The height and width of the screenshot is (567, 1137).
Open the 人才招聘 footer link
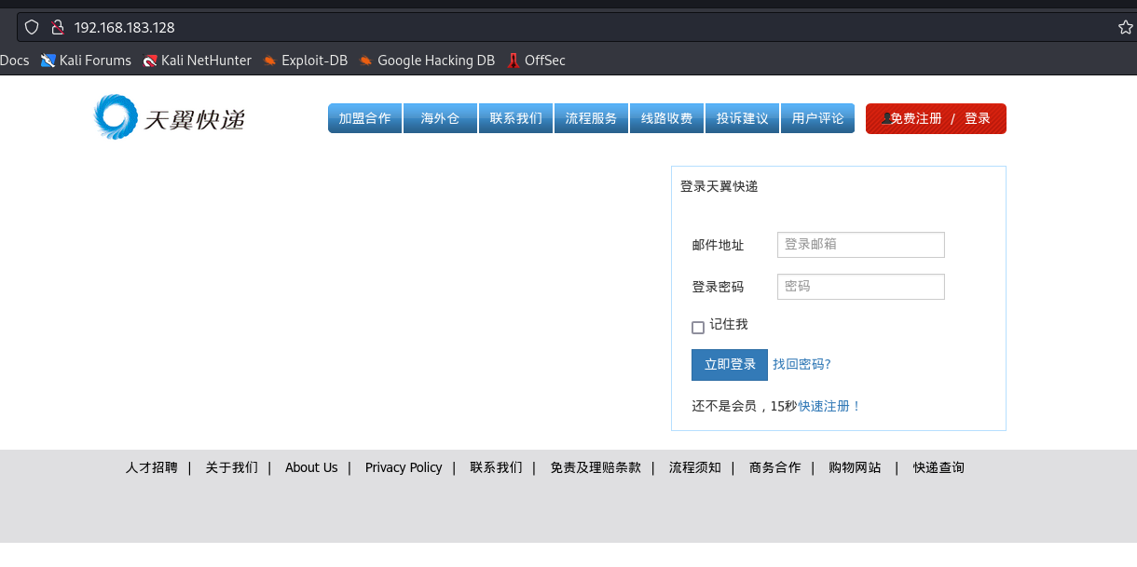(x=152, y=467)
